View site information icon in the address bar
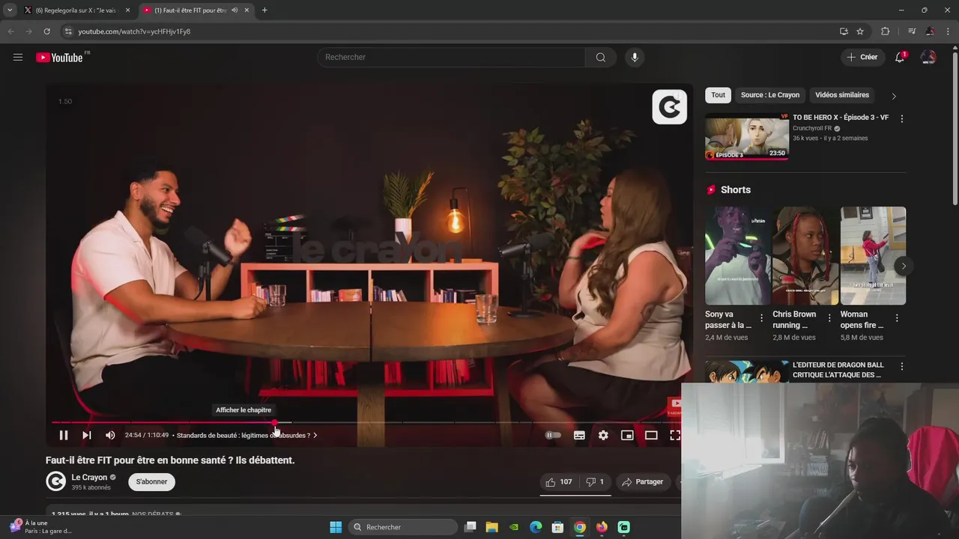The image size is (959, 539). 68,31
